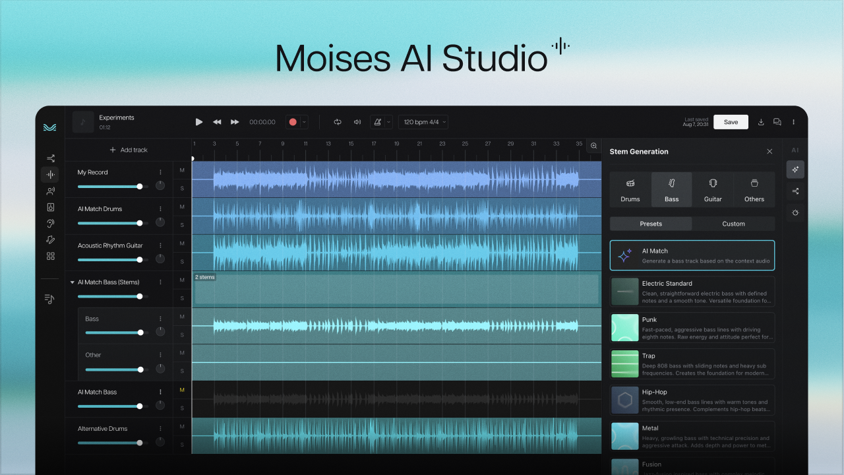Enable loop playback in the transport bar

point(338,121)
